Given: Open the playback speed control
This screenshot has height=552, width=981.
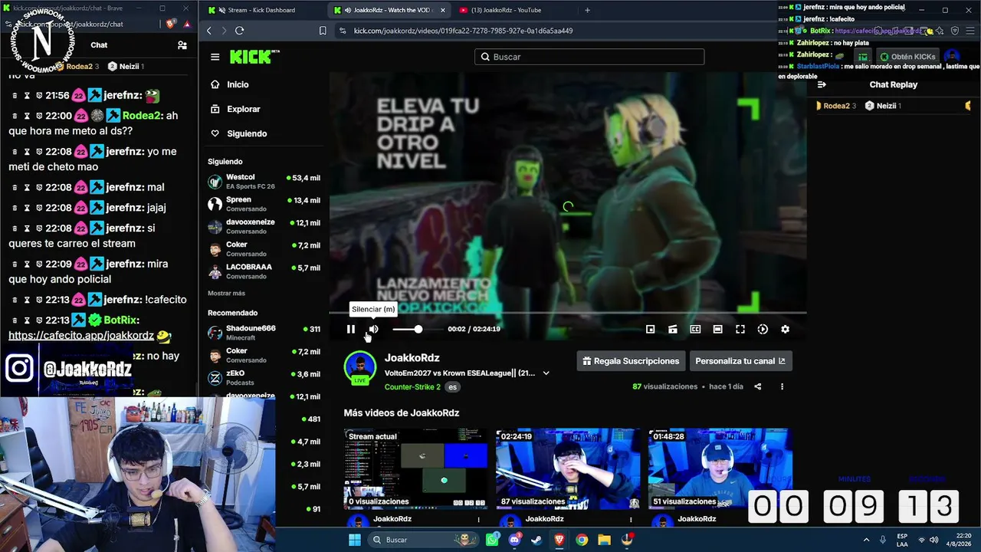Looking at the screenshot, I should click(763, 329).
